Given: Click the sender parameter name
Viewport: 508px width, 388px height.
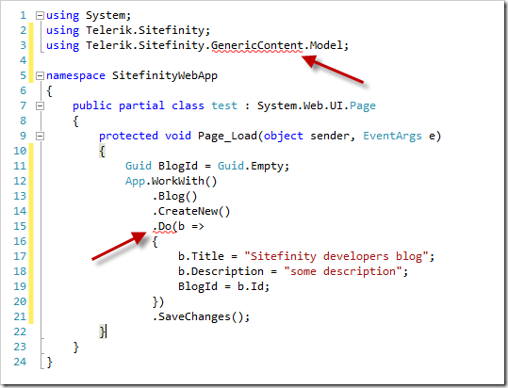Looking at the screenshot, I should (x=330, y=137).
